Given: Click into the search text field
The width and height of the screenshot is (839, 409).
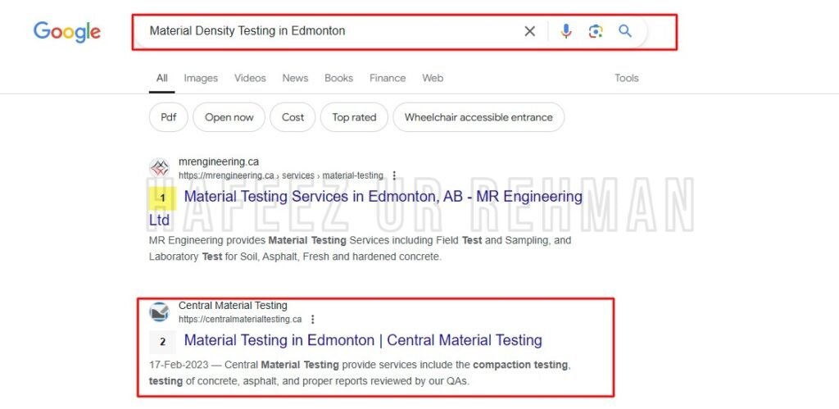Looking at the screenshot, I should pos(326,31).
